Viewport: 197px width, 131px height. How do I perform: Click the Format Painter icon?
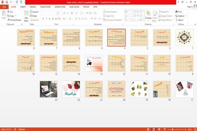9,20
